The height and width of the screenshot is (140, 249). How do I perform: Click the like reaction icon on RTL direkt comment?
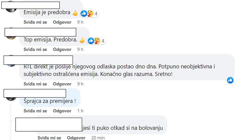[230, 80]
